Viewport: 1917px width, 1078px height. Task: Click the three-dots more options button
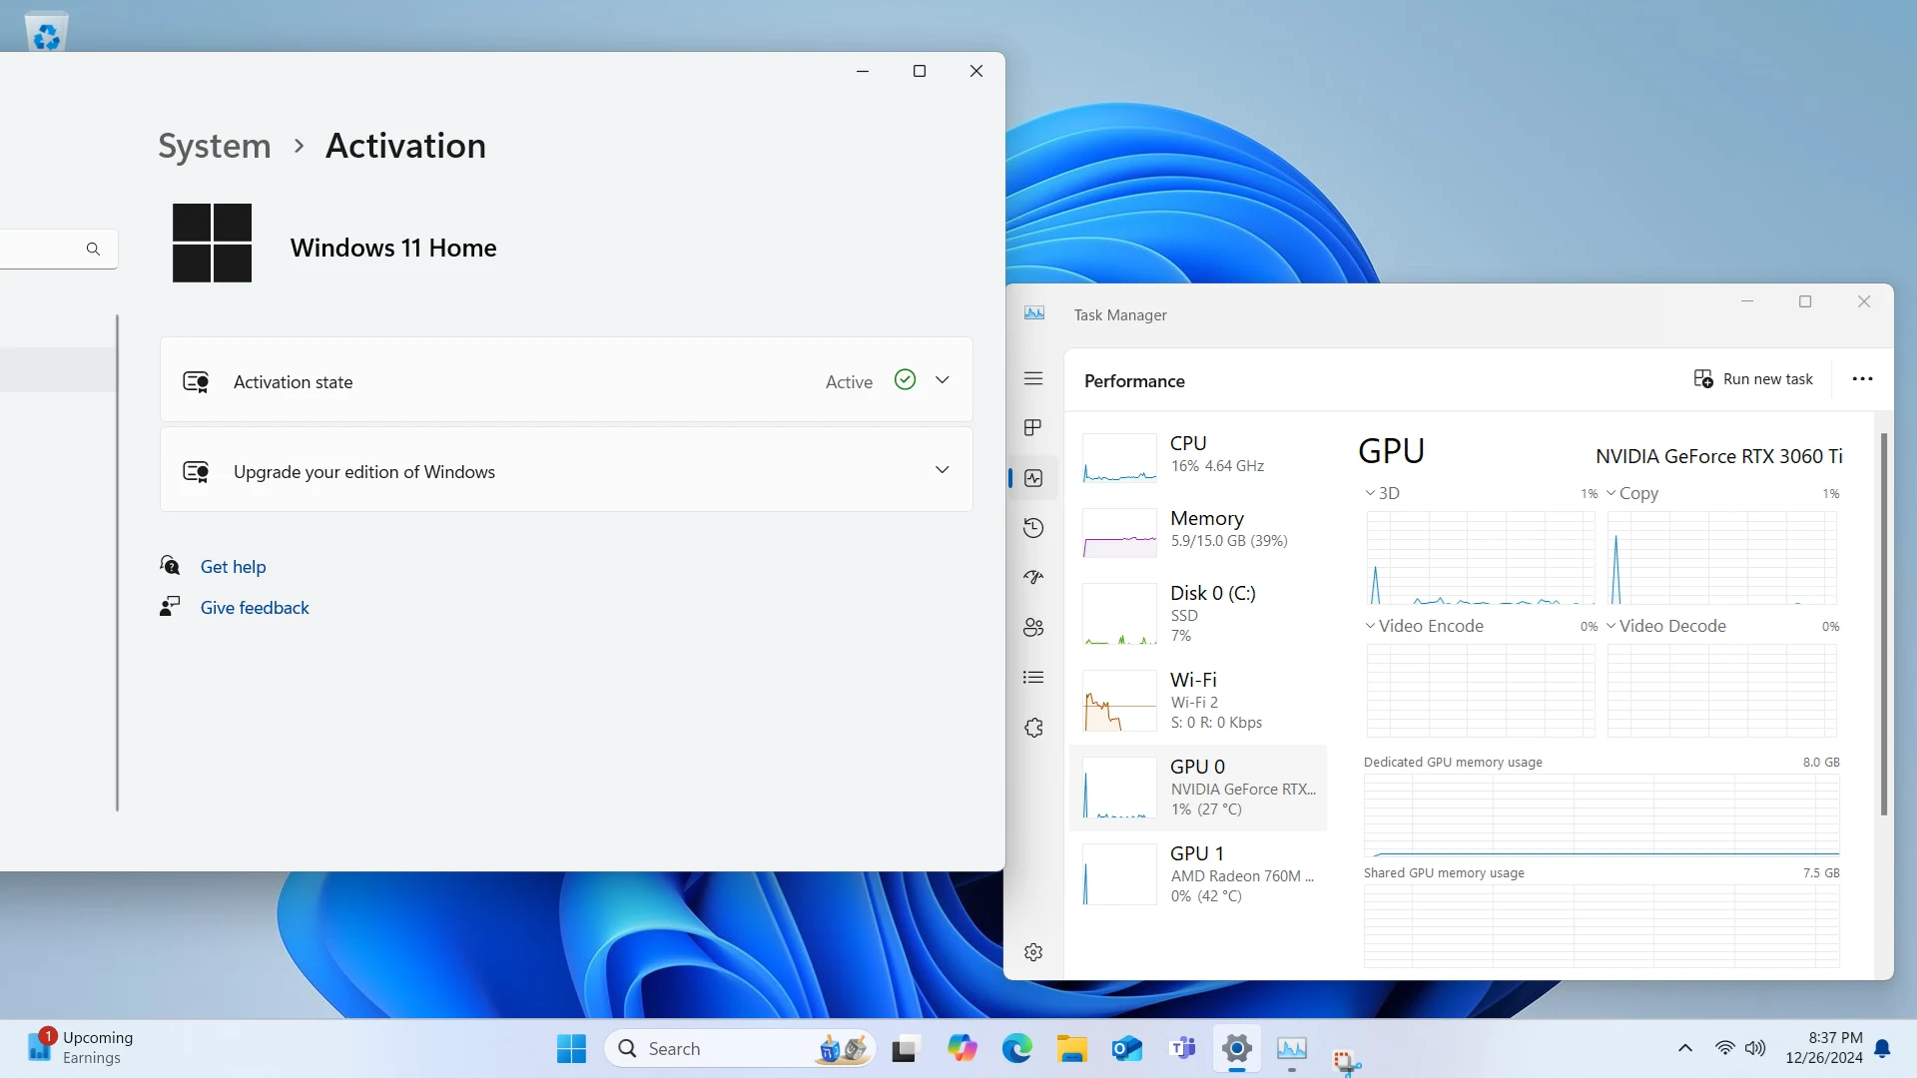pyautogui.click(x=1862, y=379)
